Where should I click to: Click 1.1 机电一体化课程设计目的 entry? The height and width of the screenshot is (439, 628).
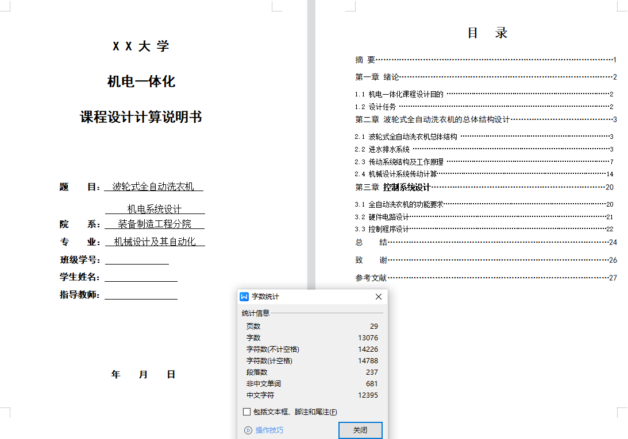pyautogui.click(x=484, y=94)
